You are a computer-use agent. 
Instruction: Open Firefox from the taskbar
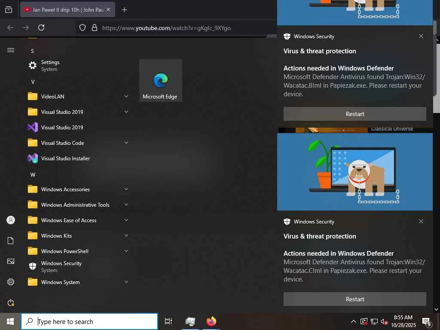(211, 321)
